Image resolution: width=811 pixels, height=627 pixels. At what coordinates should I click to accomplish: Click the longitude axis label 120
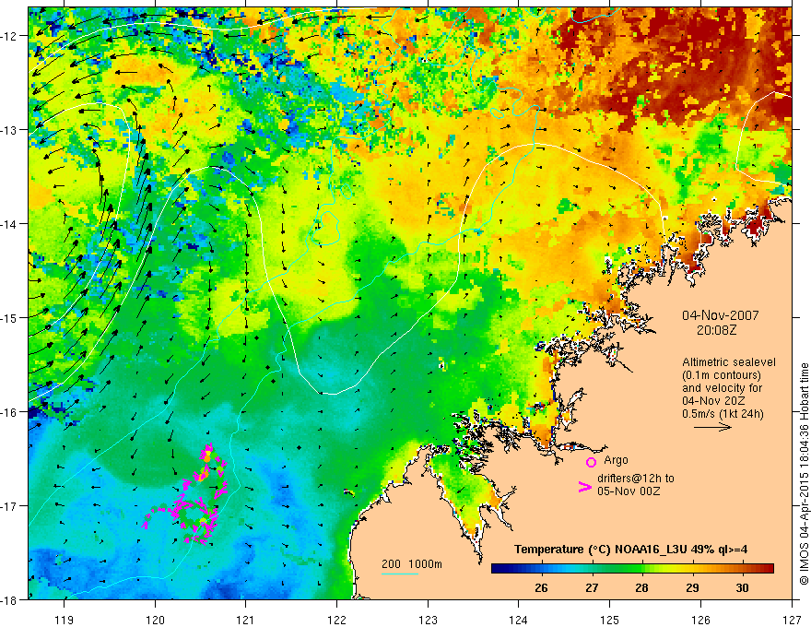click(155, 620)
